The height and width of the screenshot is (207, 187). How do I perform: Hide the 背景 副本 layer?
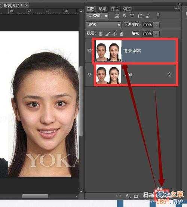point(89,50)
